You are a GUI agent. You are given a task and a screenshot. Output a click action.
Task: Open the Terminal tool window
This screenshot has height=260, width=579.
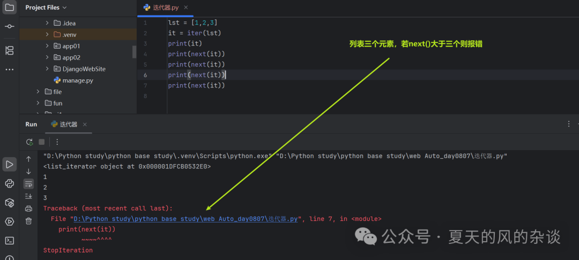(x=10, y=241)
